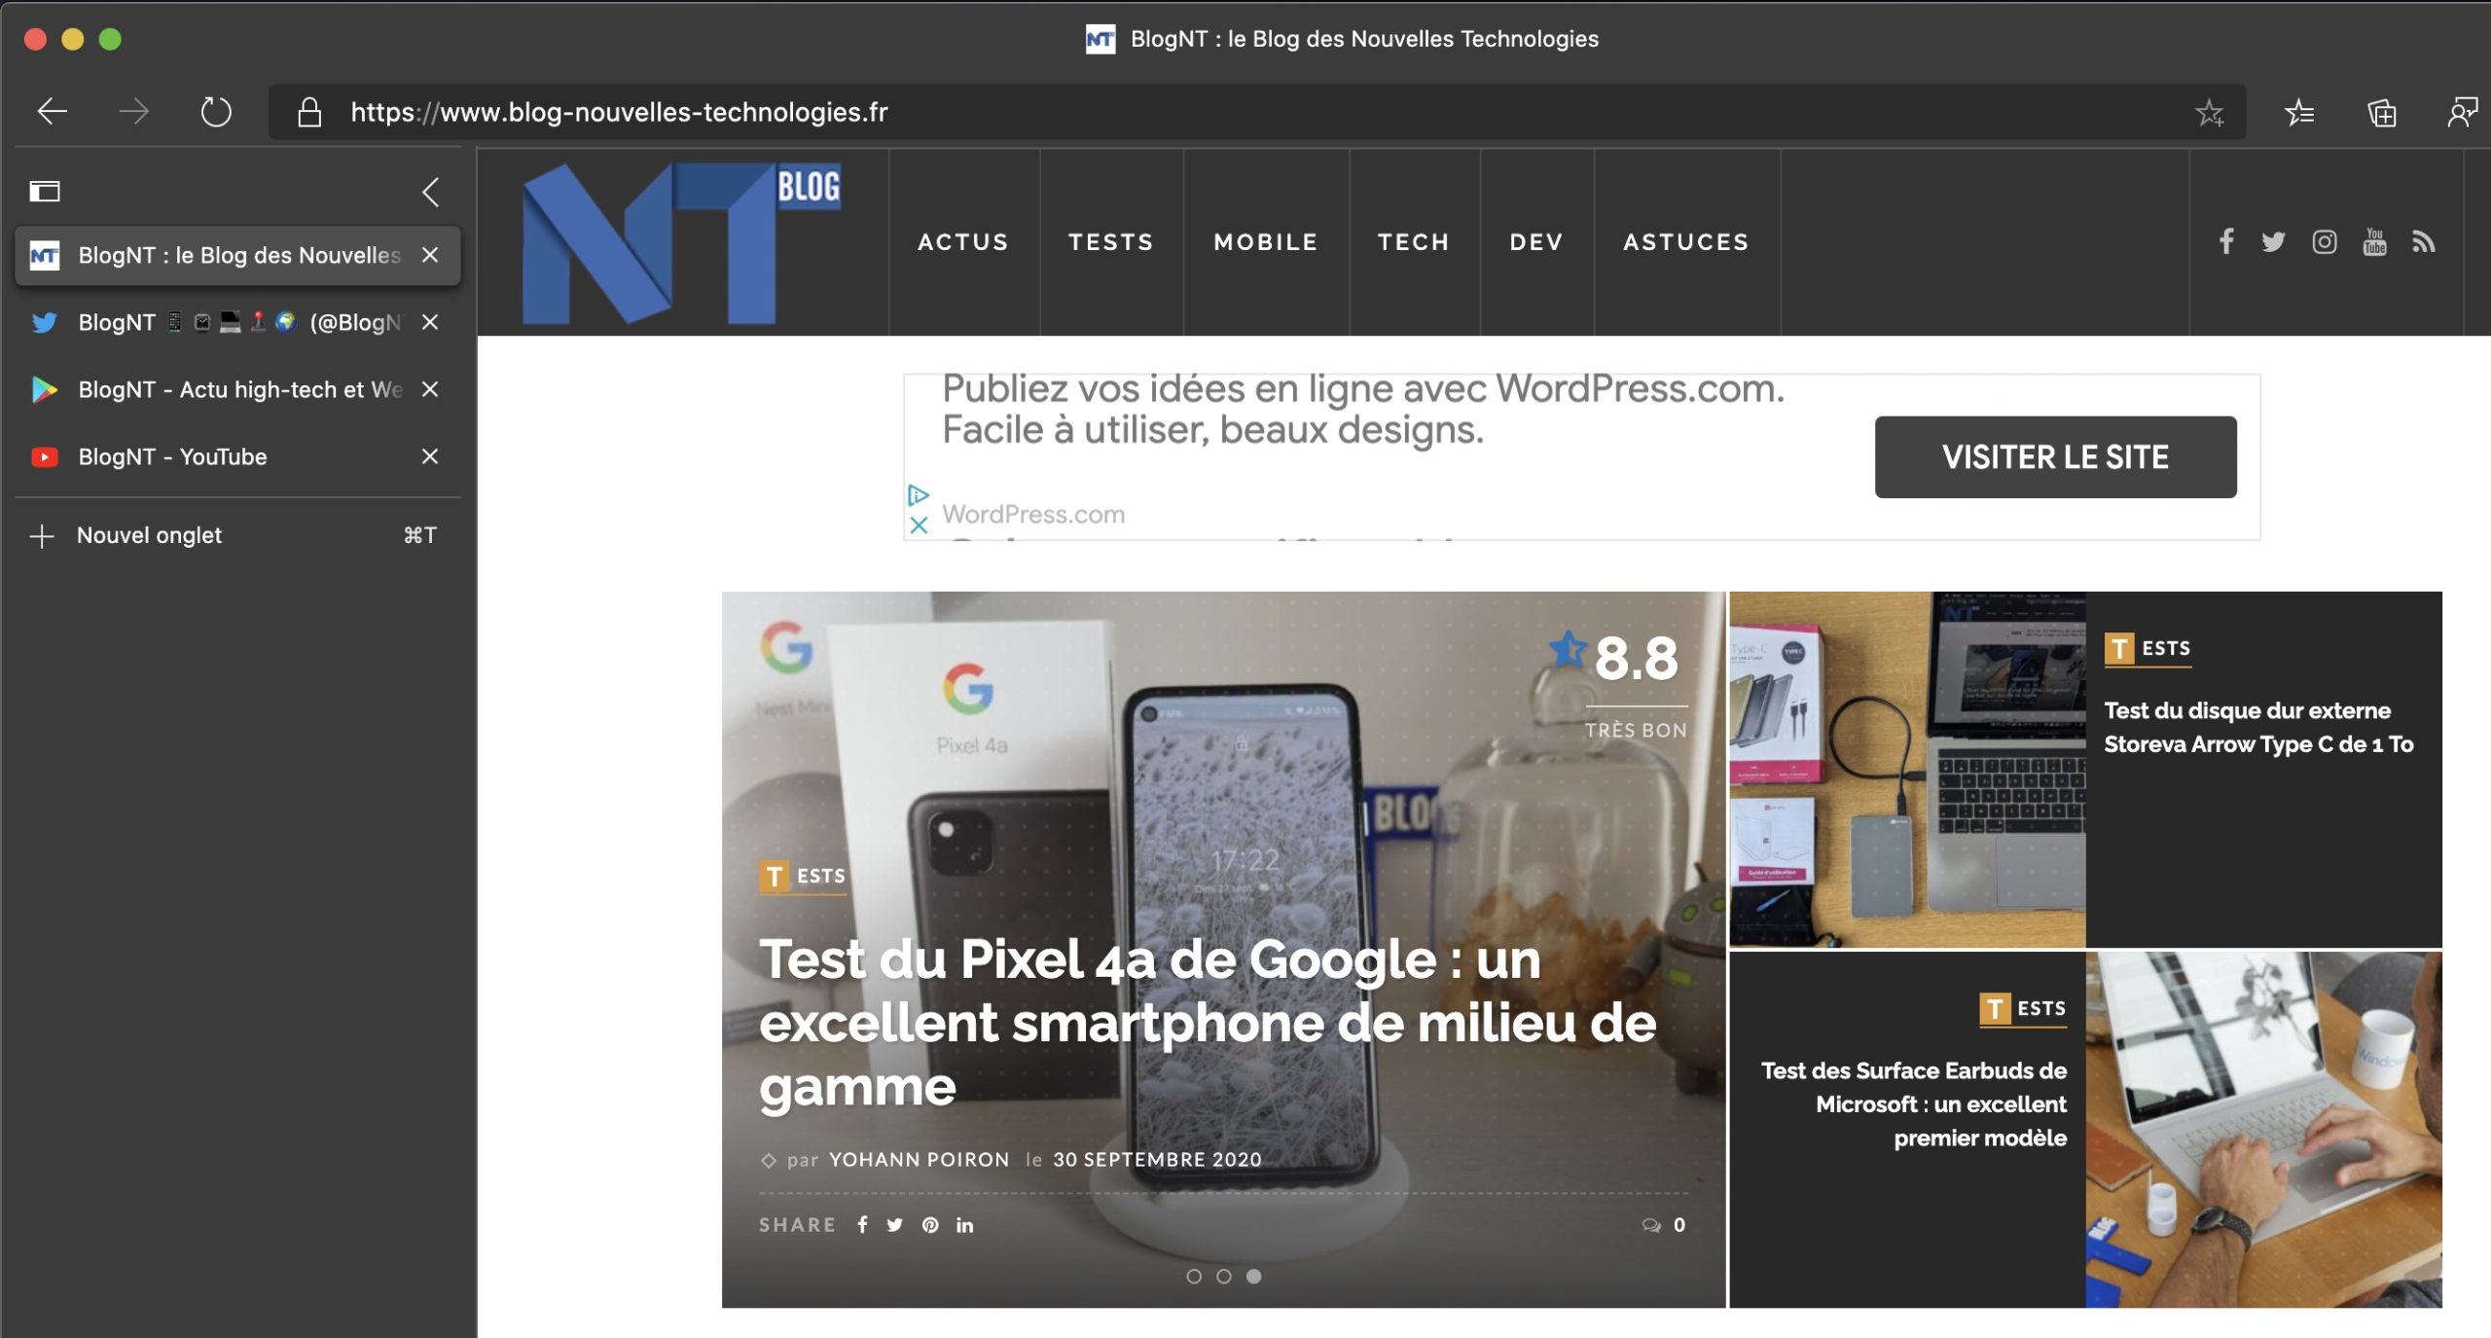
Task: Open the BlogNT Twitter icon in the header
Action: (x=2274, y=241)
